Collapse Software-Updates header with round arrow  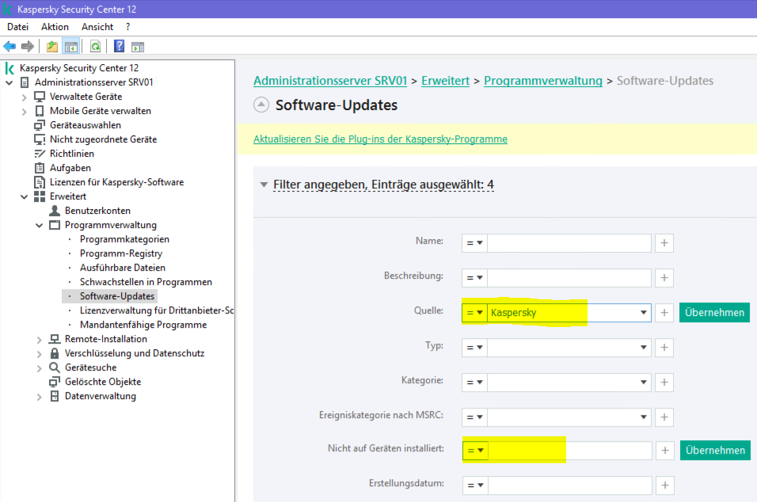[x=261, y=105]
